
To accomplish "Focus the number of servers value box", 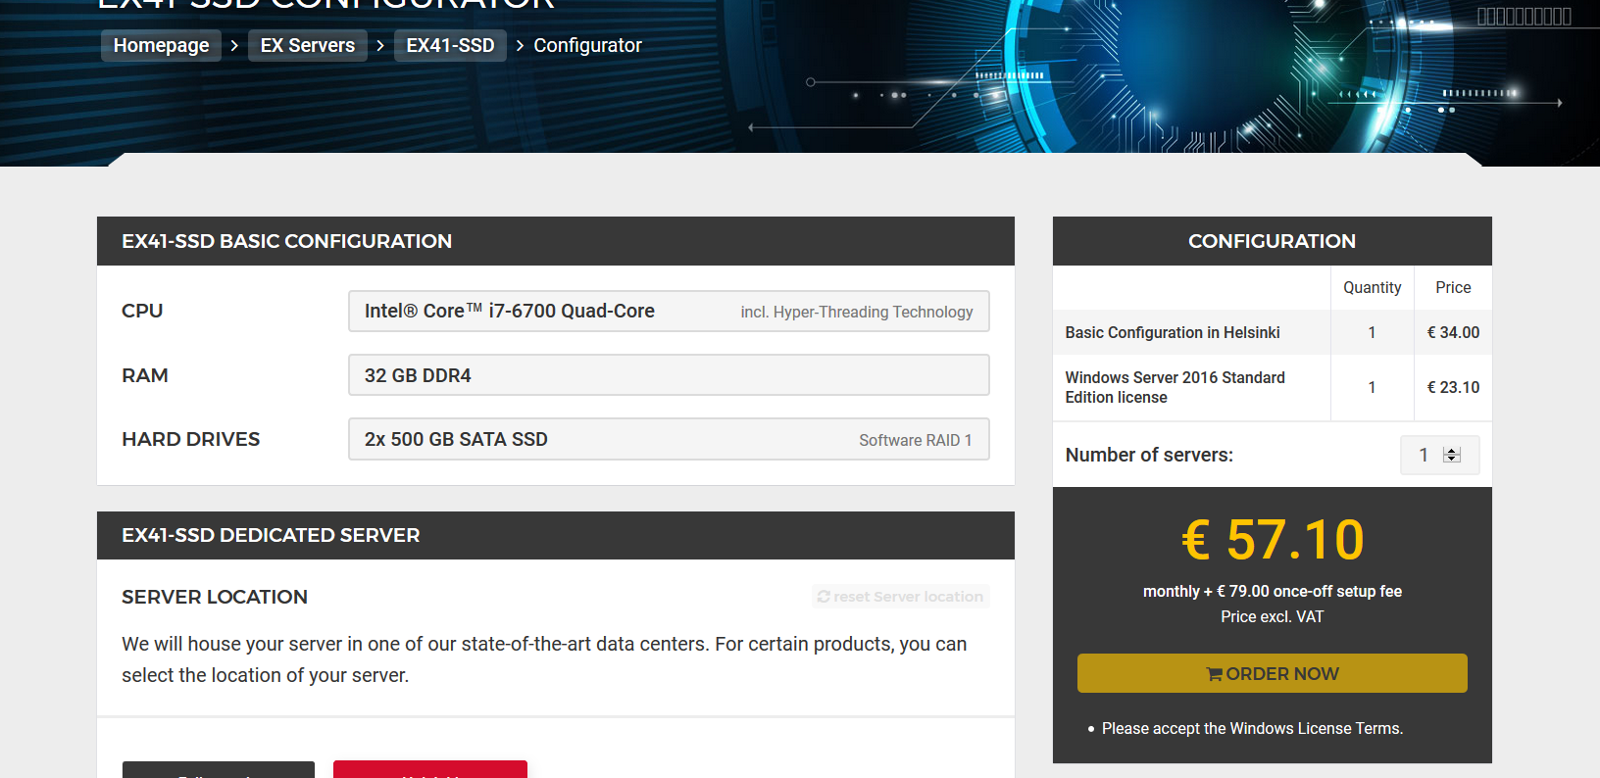I will pyautogui.click(x=1439, y=455).
